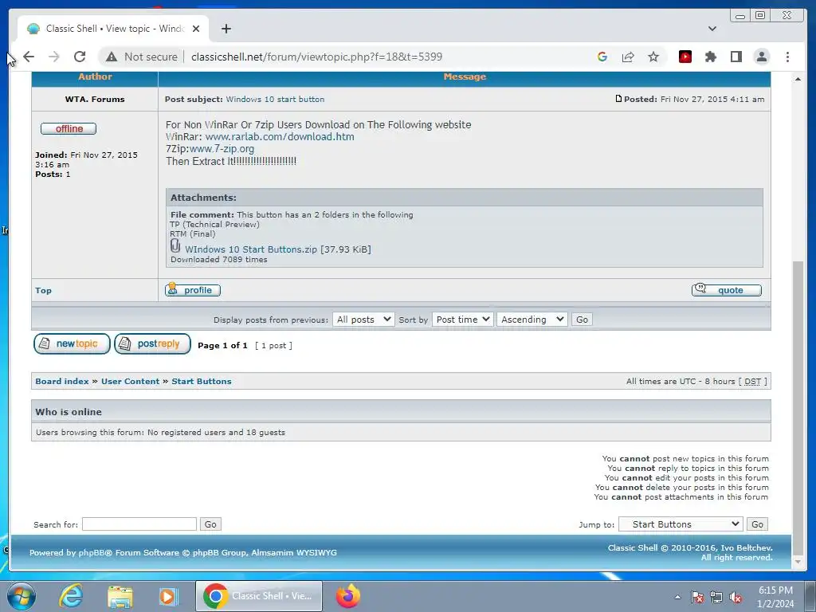Go back to the previous page
This screenshot has width=816, height=612.
(x=29, y=57)
